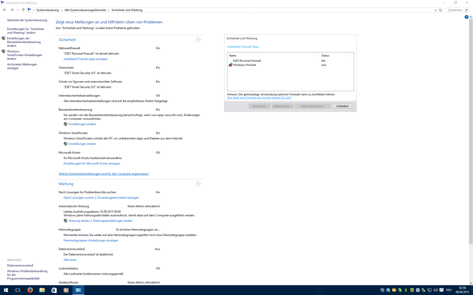This screenshot has width=473, height=295.
Task: Open Installierte Firewall-Apps anzeigen link
Action: [85, 59]
